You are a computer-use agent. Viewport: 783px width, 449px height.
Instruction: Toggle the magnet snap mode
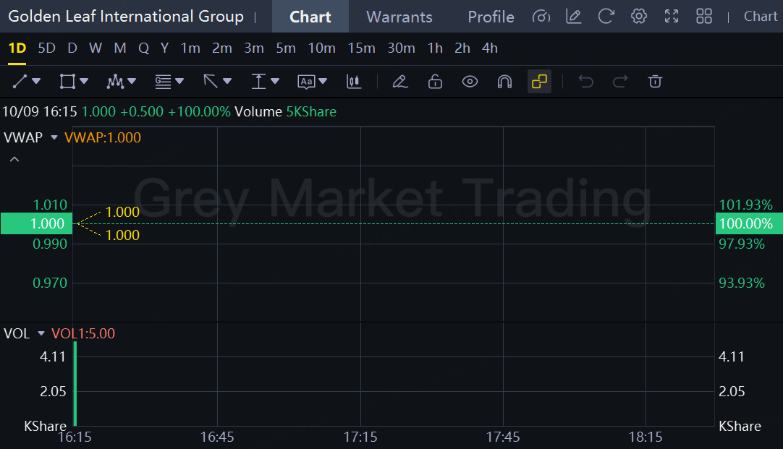click(504, 82)
